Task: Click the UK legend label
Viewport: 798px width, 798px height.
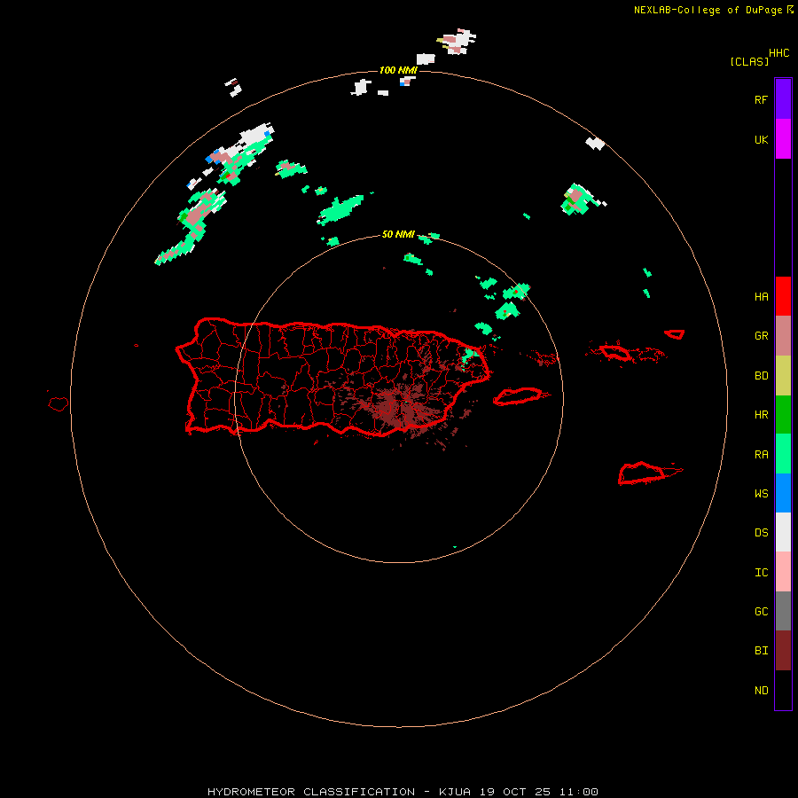Action: [x=761, y=139]
